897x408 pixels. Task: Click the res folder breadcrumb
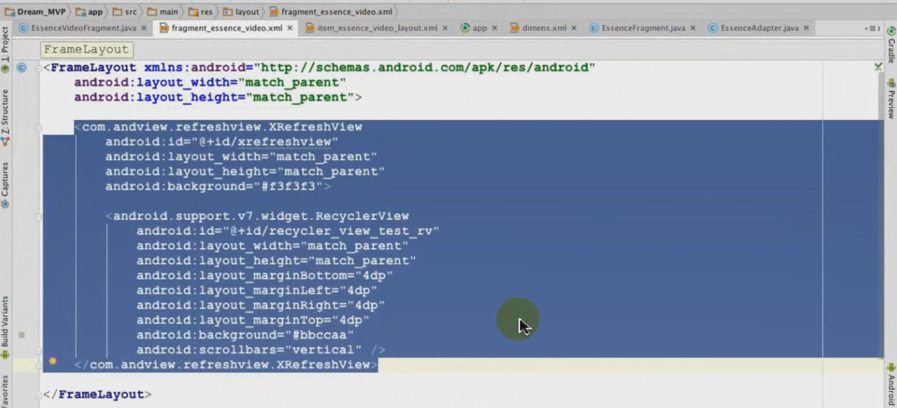pos(200,12)
